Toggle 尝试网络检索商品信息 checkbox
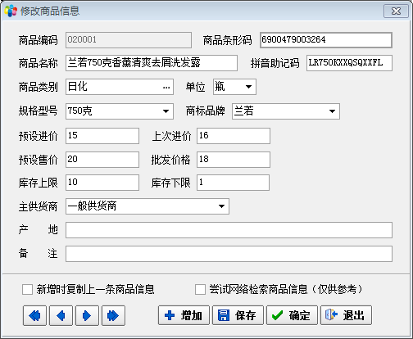This screenshot has height=339, width=413. point(200,289)
